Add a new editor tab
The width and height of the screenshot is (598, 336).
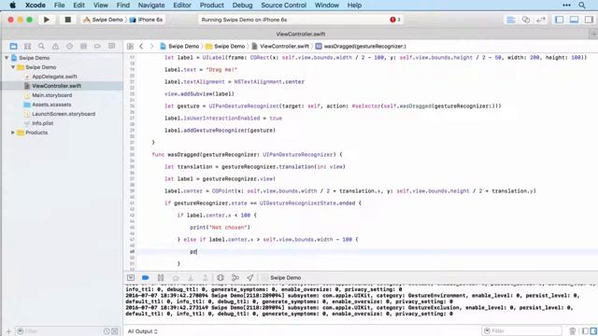tap(593, 34)
